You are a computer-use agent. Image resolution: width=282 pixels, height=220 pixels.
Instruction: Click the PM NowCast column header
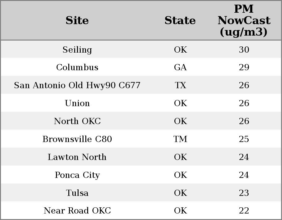pyautogui.click(x=244, y=20)
